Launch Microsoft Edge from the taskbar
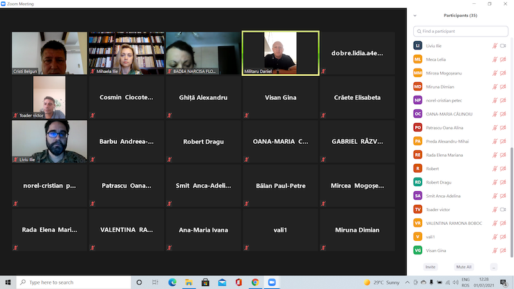The width and height of the screenshot is (514, 289). click(x=172, y=282)
